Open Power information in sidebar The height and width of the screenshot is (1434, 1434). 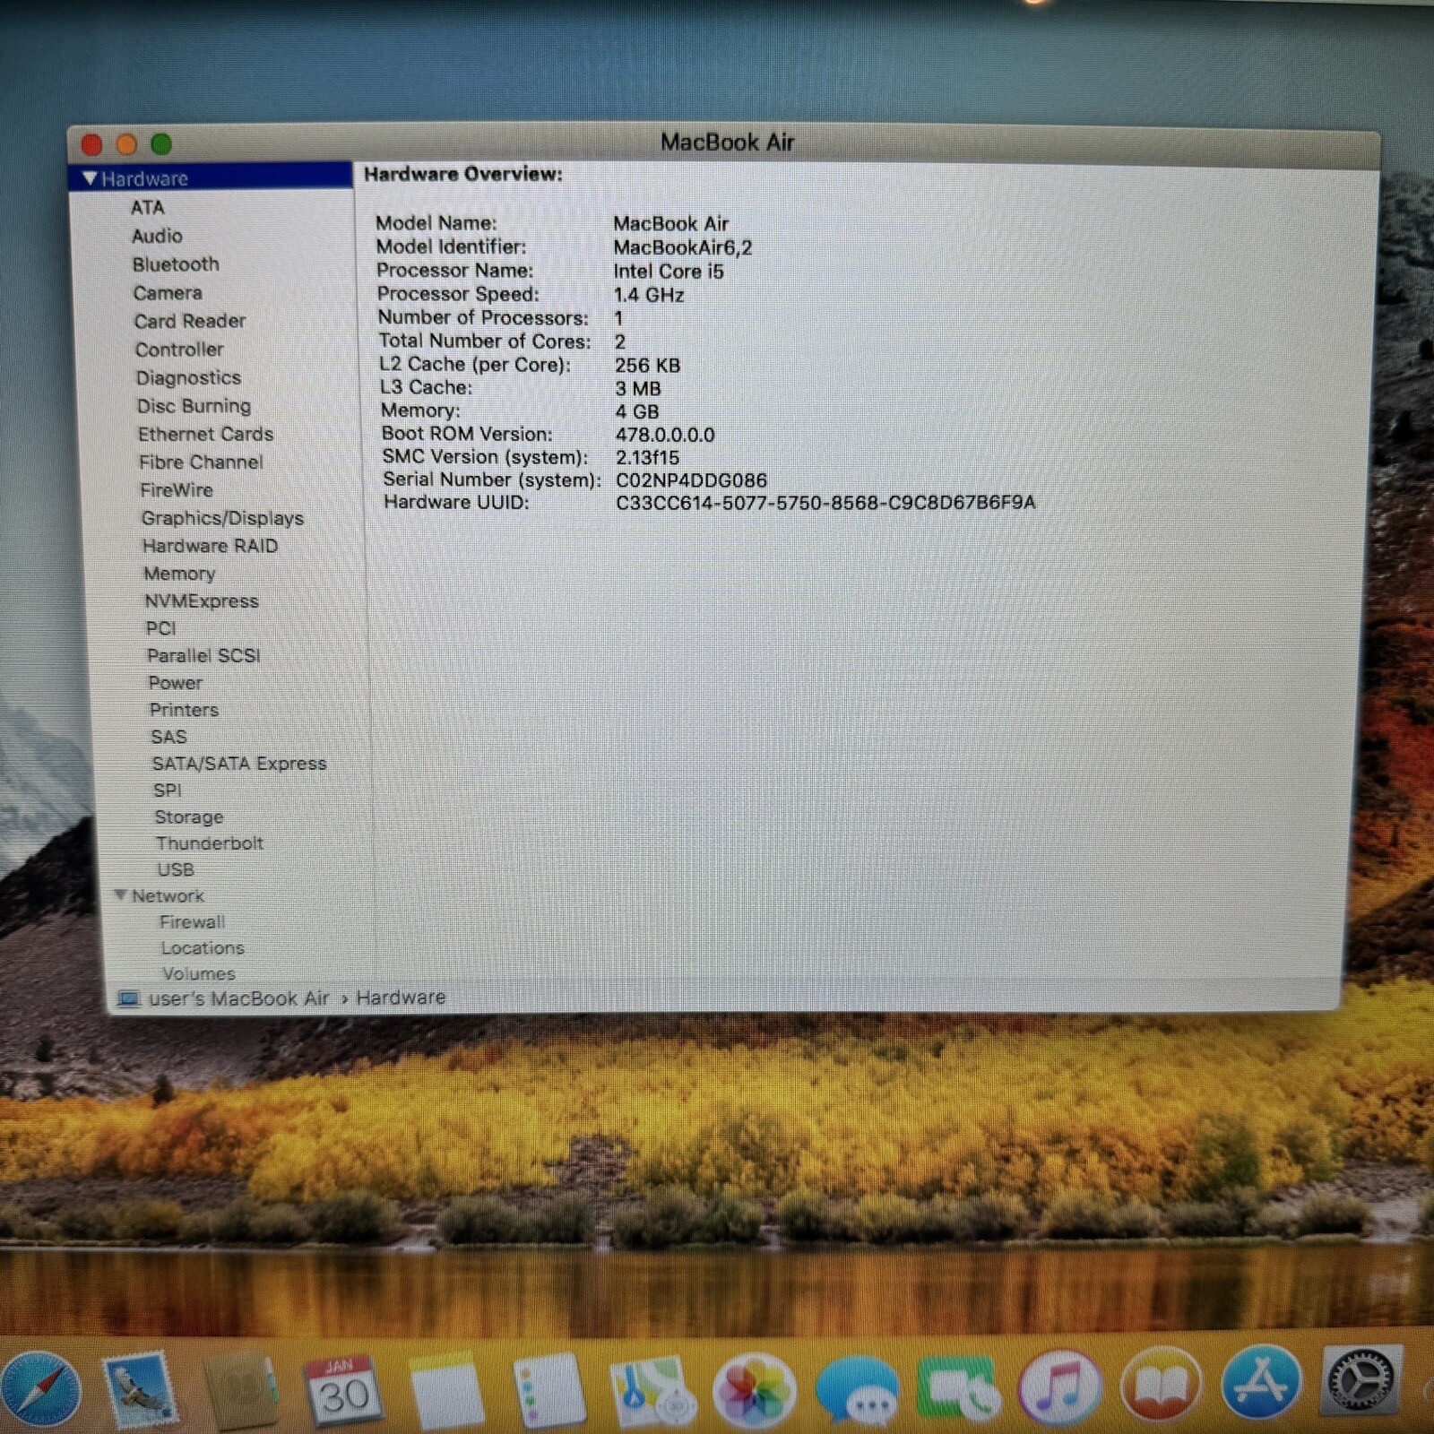point(176,683)
